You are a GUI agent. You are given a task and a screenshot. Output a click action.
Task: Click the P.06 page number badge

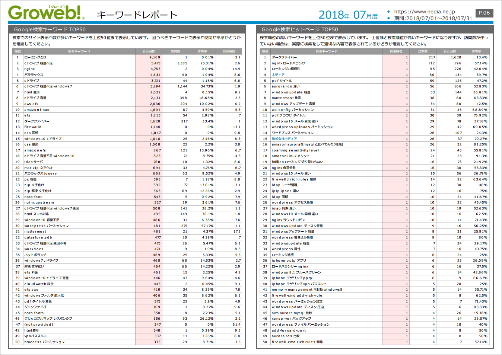tap(484, 13)
